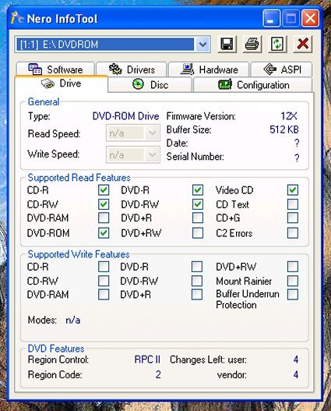331x411 pixels.
Task: Click the Region Code value '2'
Action: [x=158, y=374]
